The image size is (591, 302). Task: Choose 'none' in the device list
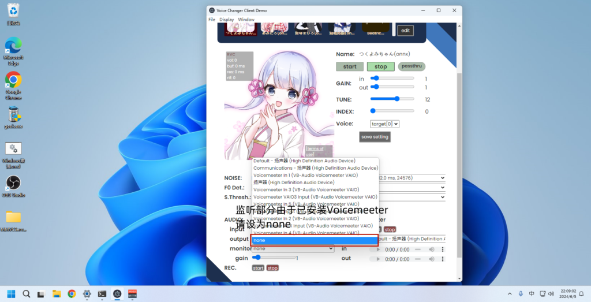(315, 240)
